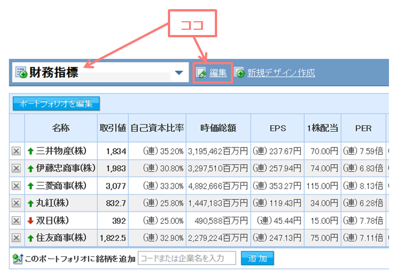The image size is (397, 273).
Task: Click red down arrow beside 双日(株)
Action: [30, 221]
